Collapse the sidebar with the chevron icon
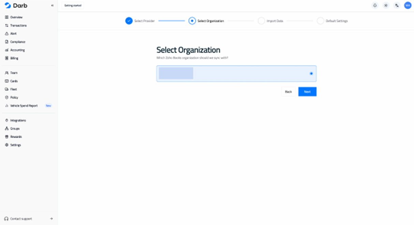This screenshot has height=225, width=414. click(x=52, y=5)
